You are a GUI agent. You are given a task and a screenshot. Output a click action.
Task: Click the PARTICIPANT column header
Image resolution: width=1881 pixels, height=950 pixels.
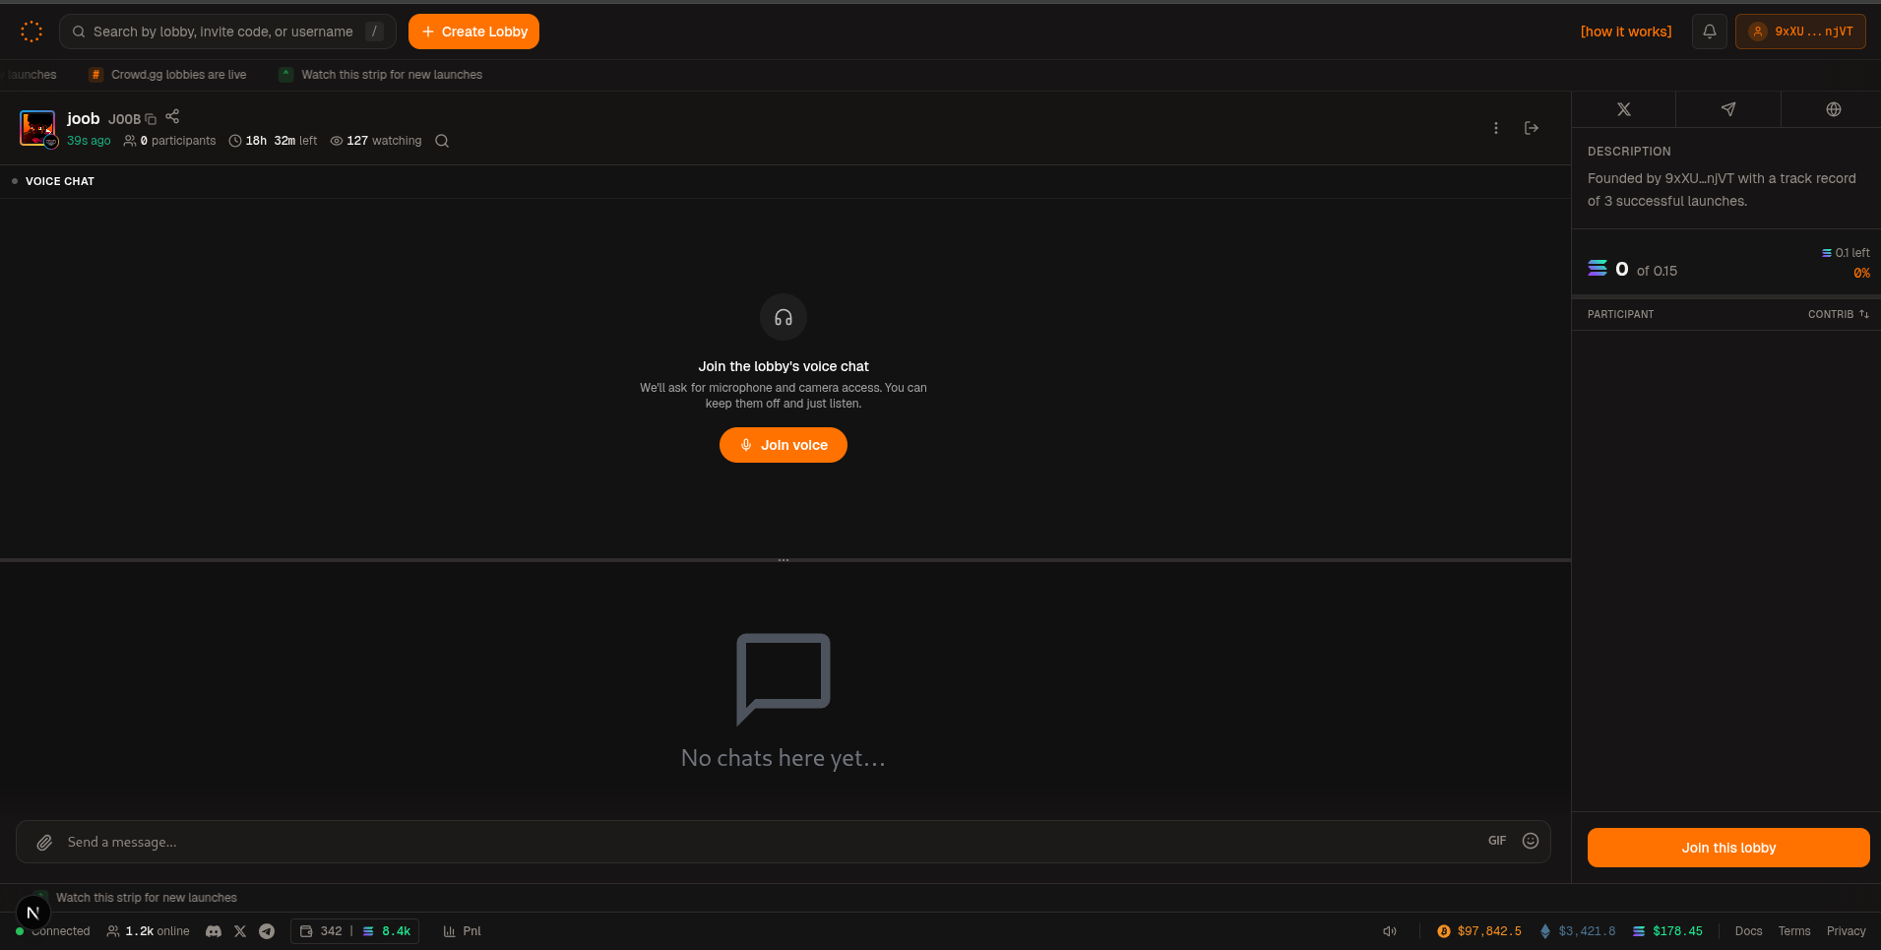pos(1620,314)
